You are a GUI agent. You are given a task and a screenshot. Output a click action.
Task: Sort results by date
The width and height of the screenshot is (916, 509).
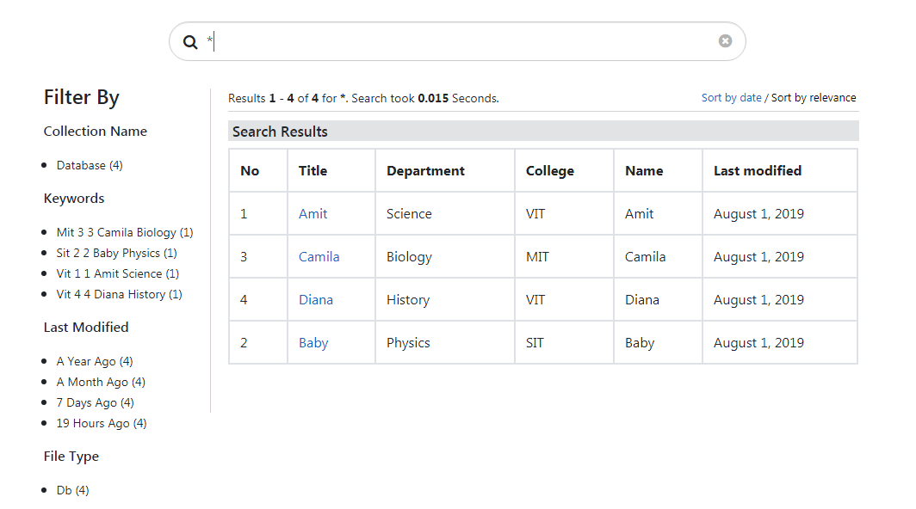pyautogui.click(x=731, y=98)
